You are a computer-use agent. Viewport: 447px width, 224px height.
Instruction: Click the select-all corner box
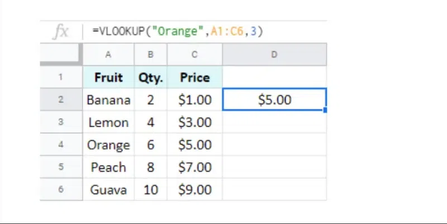click(x=61, y=55)
